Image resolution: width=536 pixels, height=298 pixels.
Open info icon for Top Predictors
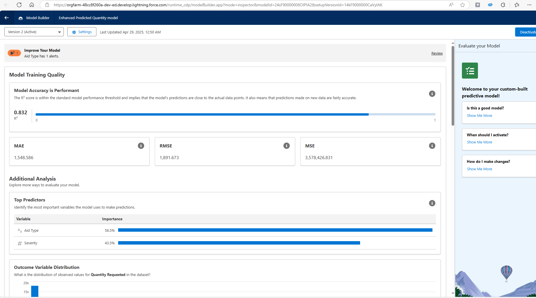(x=432, y=203)
